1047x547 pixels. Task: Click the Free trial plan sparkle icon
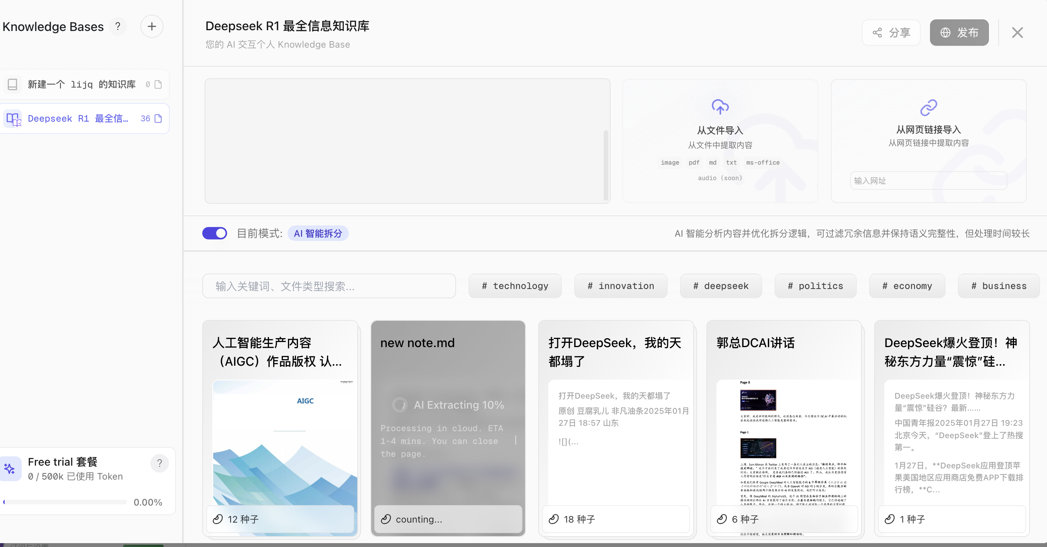tap(9, 469)
